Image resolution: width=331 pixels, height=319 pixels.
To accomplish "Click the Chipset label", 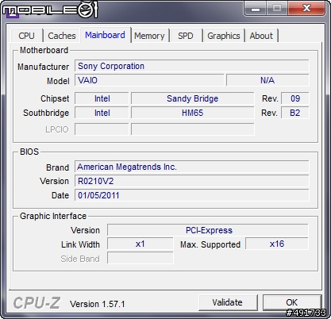I will tap(55, 98).
